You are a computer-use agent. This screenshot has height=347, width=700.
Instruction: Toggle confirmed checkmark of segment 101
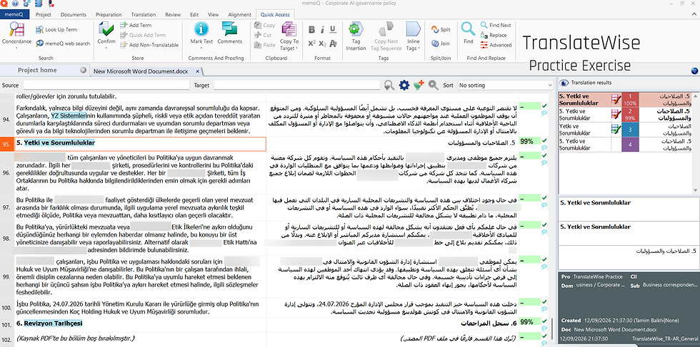(x=544, y=321)
